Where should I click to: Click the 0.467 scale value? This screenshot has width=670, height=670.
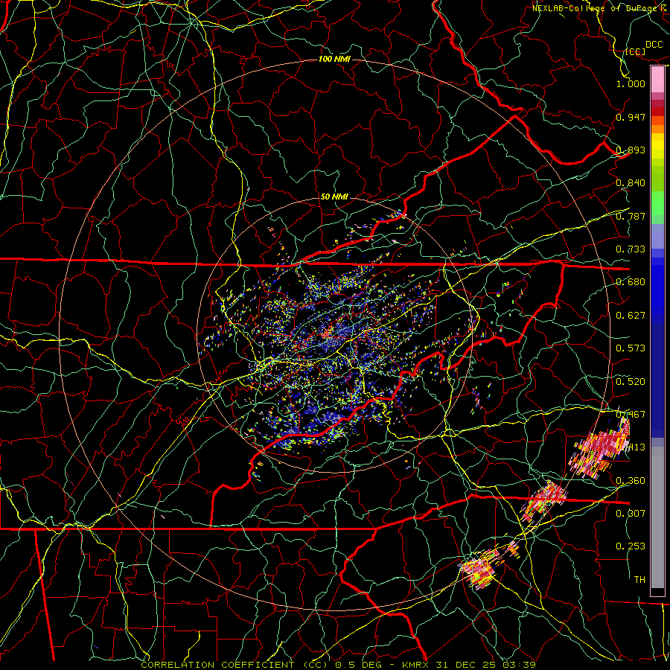coord(631,415)
